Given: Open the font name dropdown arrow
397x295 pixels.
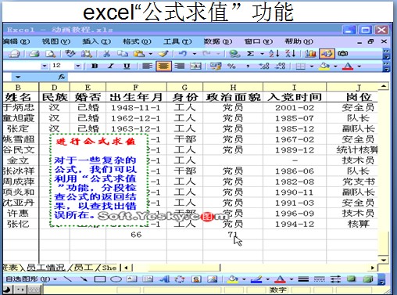Looking at the screenshot, I should [45, 67].
